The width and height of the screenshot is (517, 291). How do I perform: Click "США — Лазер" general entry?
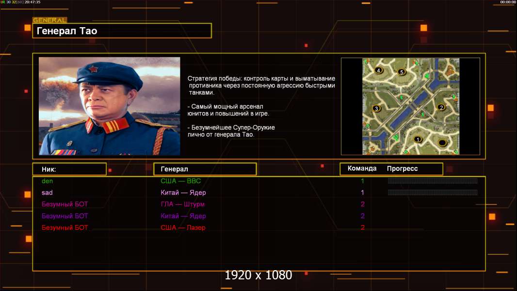[x=183, y=227]
